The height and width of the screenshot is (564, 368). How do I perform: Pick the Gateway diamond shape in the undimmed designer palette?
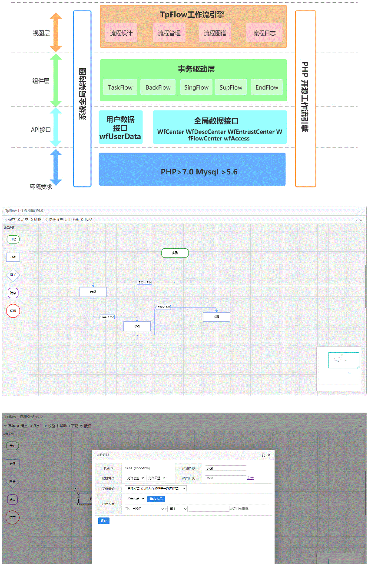click(x=13, y=275)
